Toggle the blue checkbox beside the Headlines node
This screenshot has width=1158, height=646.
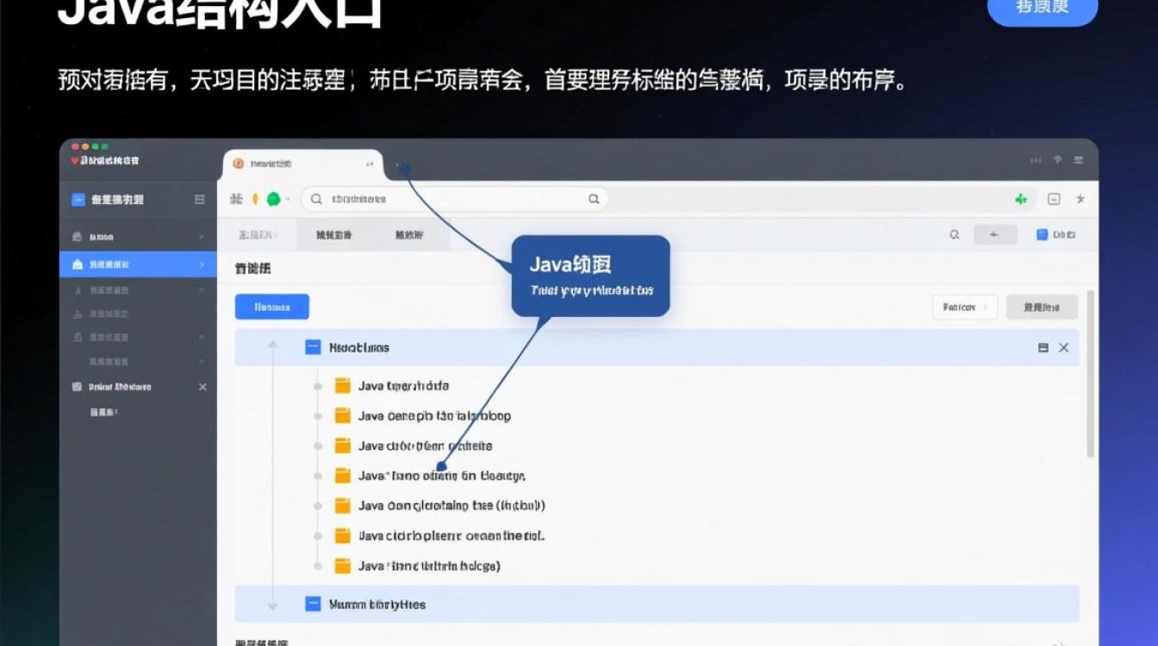[311, 347]
